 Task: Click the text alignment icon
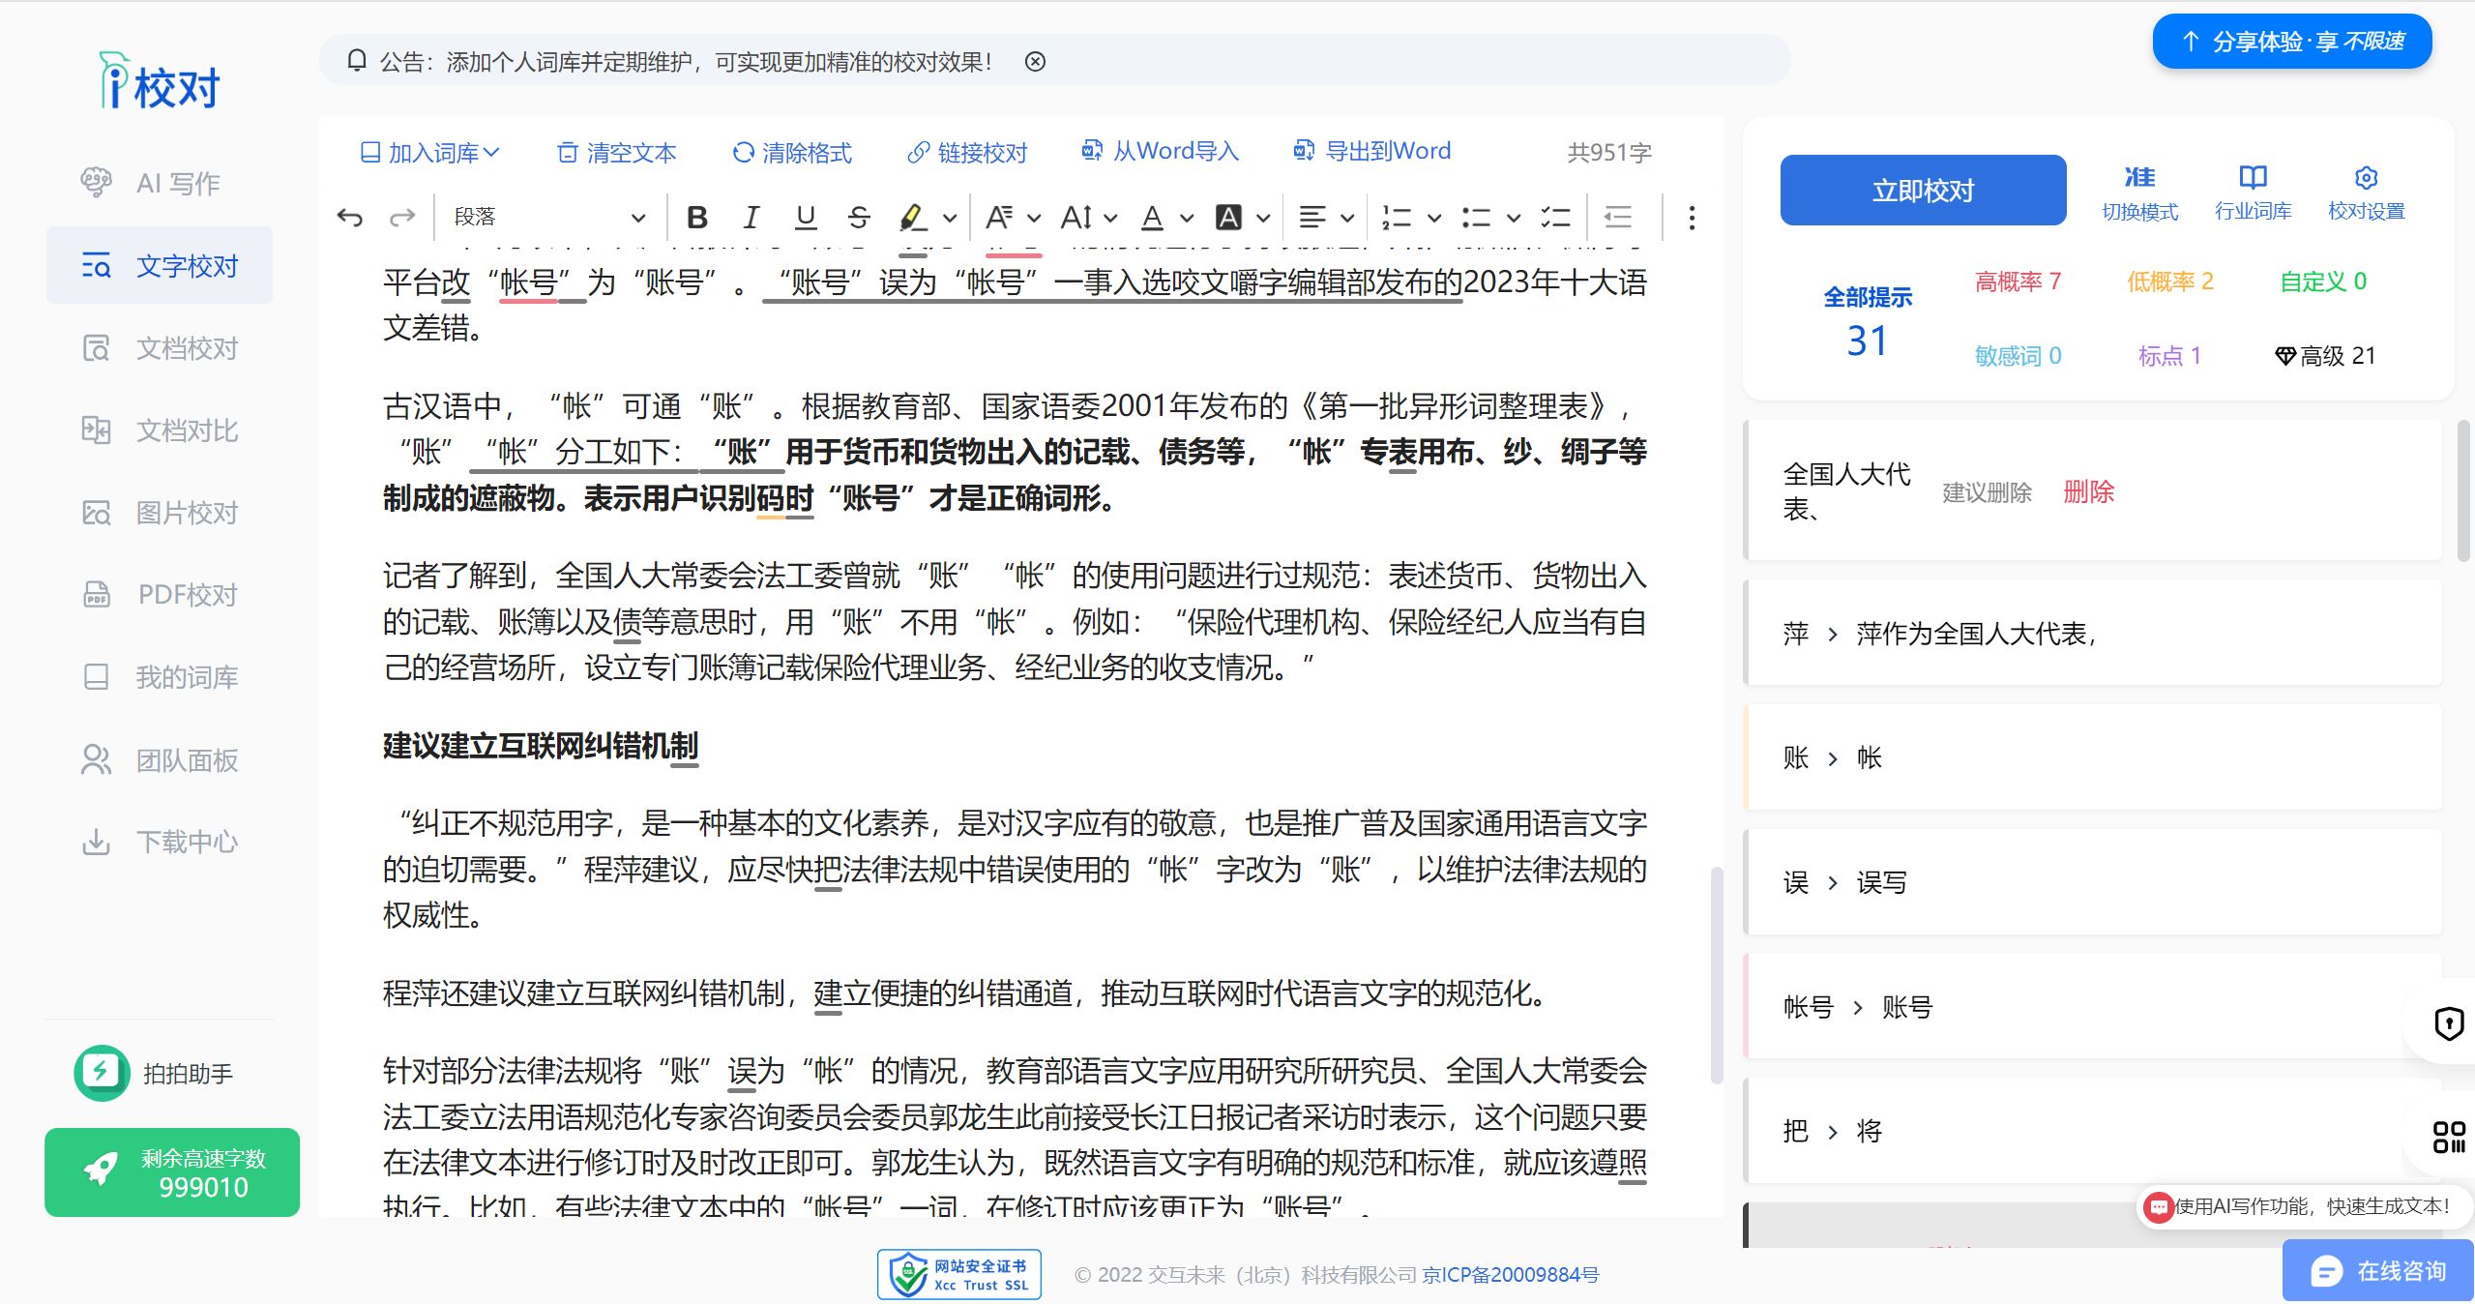point(1311,218)
